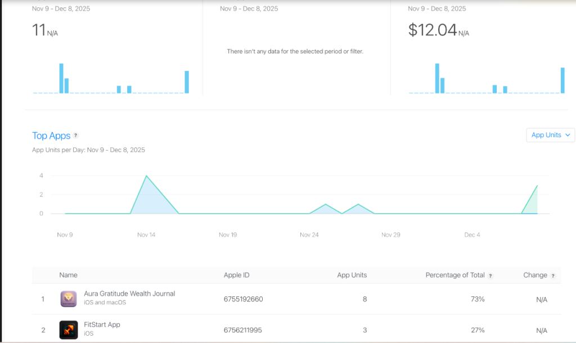Sort by the Name column header
This screenshot has width=576, height=343.
69,275
